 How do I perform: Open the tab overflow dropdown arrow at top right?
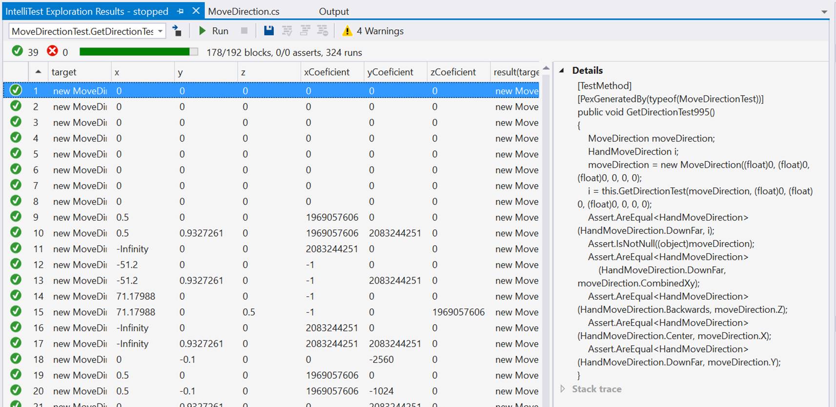pyautogui.click(x=824, y=12)
